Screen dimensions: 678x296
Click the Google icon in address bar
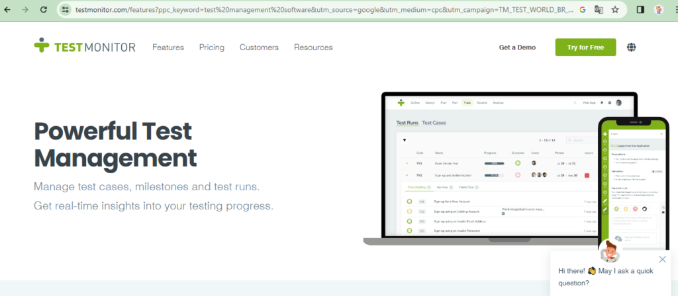583,9
